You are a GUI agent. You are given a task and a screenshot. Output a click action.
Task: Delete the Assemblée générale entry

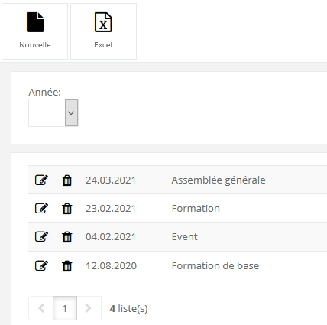click(67, 180)
